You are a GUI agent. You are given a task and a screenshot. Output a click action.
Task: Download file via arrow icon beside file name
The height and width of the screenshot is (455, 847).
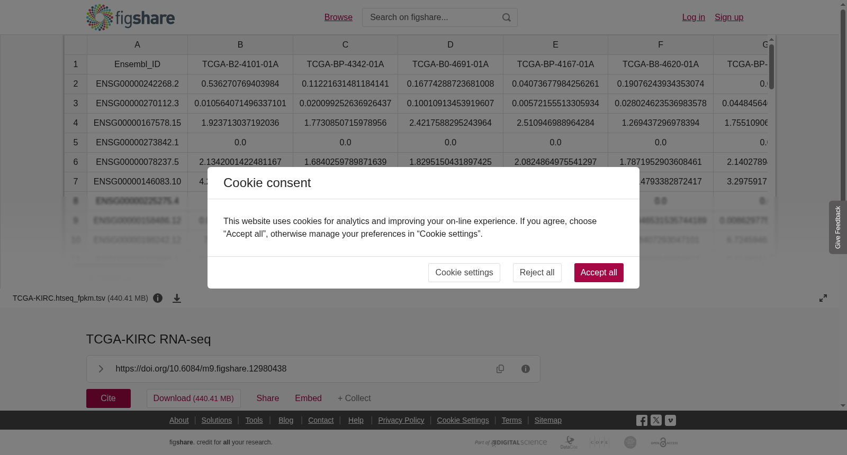[x=177, y=299]
